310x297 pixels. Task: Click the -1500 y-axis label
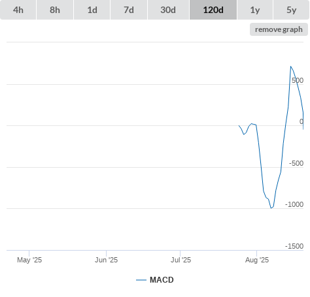click(294, 246)
